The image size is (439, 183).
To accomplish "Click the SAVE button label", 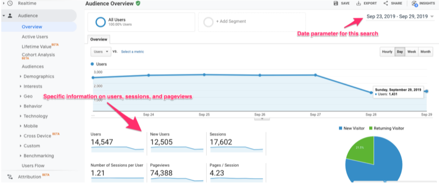I will (345, 3).
